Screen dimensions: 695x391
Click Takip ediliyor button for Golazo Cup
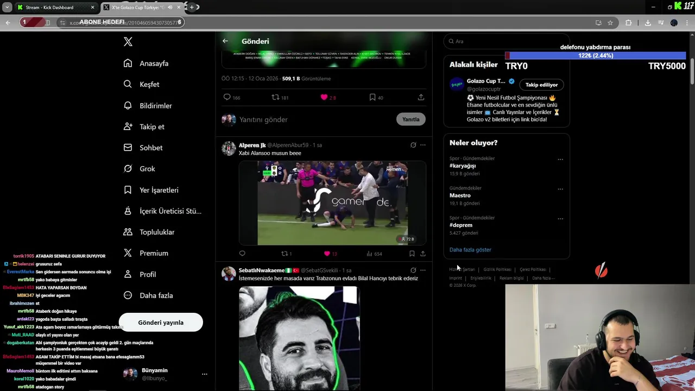541,85
